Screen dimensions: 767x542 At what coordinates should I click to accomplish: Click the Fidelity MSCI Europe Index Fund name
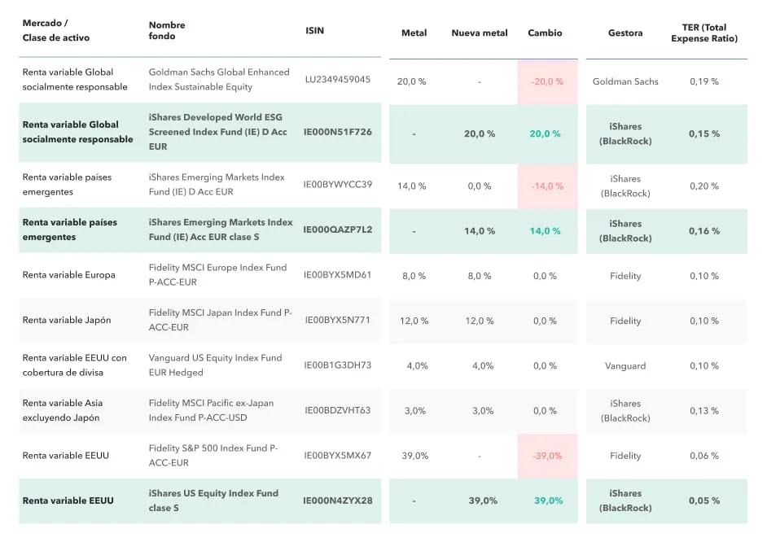217,274
